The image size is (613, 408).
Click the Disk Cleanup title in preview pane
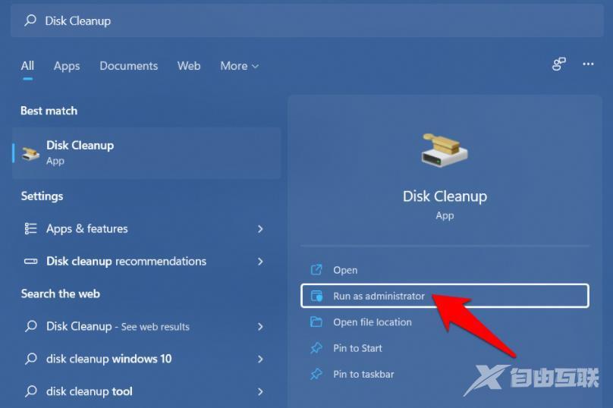[445, 196]
